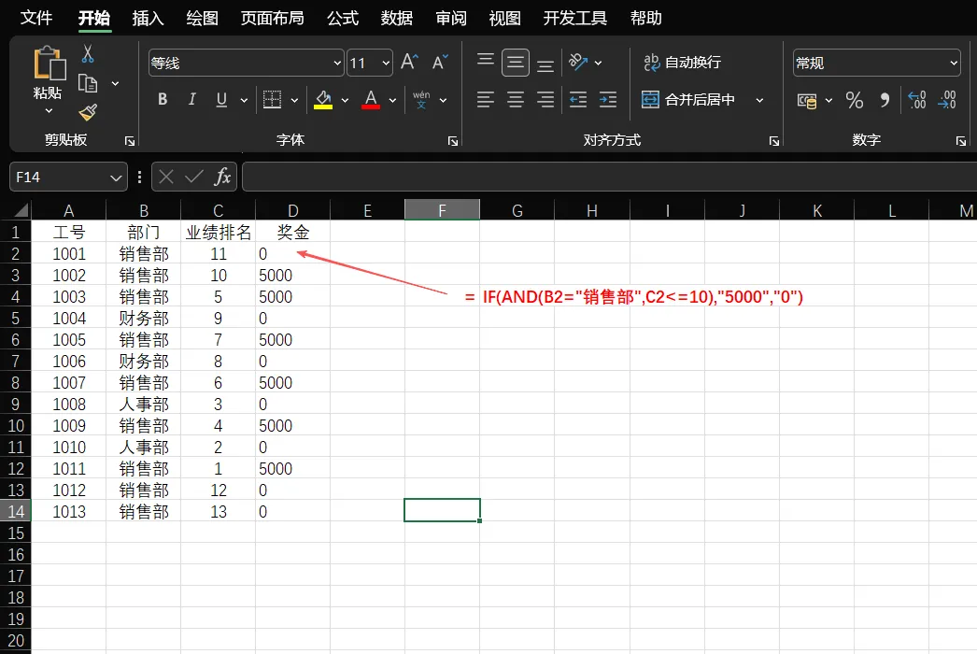Open underline style dropdown arrow
The image size is (977, 654).
coord(244,100)
